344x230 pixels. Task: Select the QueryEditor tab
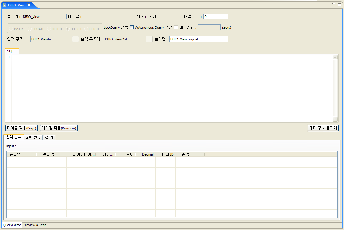(11, 225)
